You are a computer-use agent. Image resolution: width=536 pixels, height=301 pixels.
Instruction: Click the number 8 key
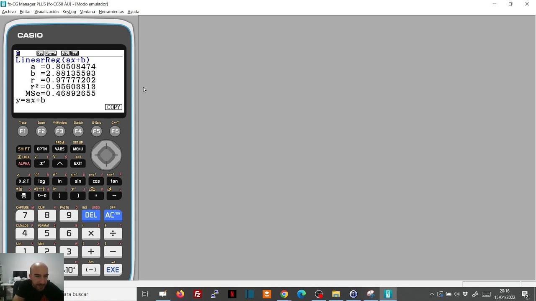(x=47, y=215)
